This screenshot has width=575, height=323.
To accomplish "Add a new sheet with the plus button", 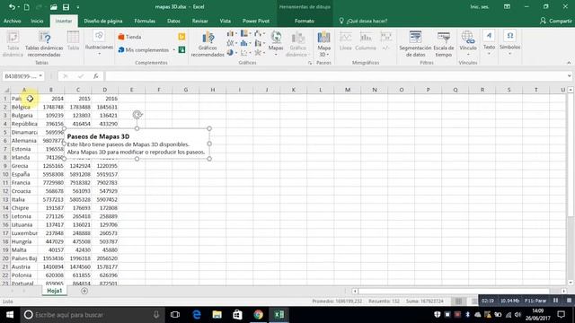I will (x=84, y=291).
